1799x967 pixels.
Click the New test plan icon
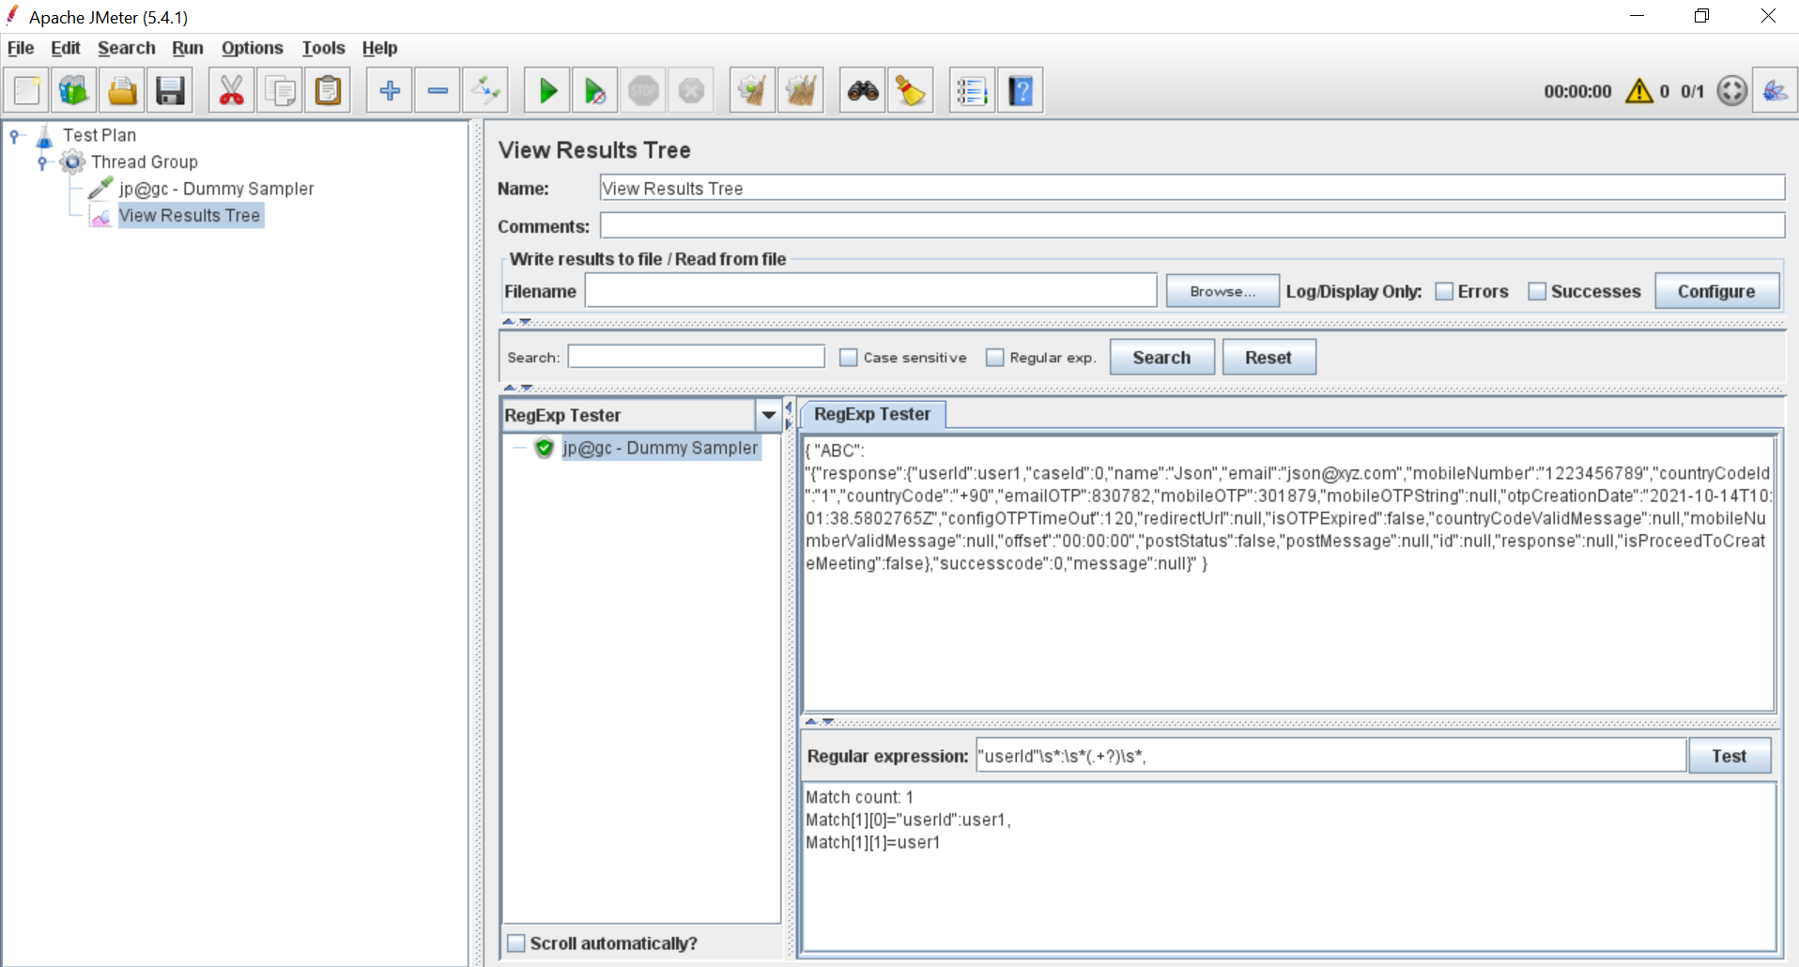(27, 91)
